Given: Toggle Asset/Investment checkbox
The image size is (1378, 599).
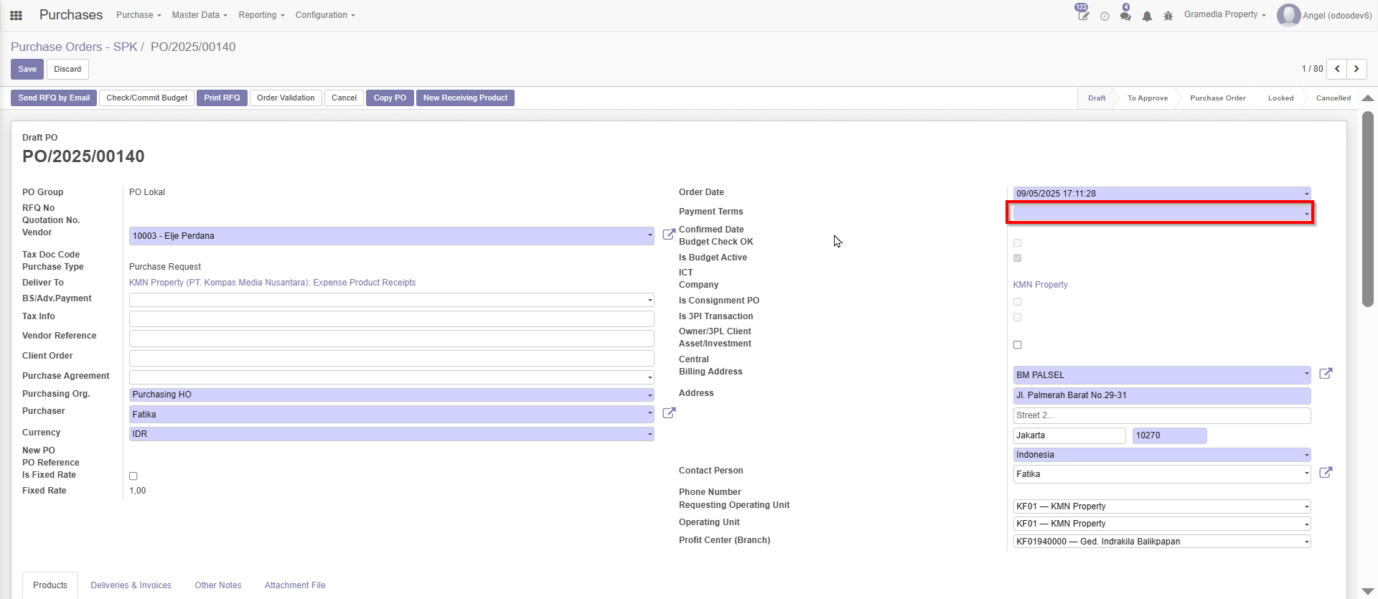Looking at the screenshot, I should [x=1017, y=345].
